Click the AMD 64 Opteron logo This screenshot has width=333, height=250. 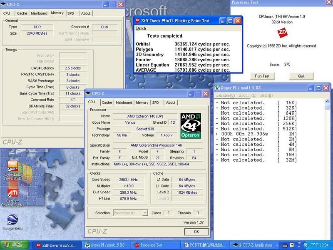(191, 126)
